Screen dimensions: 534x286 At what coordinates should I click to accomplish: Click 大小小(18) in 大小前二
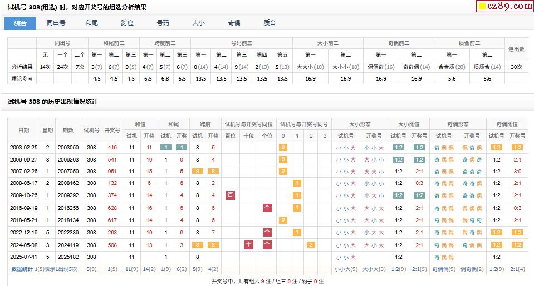tap(346, 67)
